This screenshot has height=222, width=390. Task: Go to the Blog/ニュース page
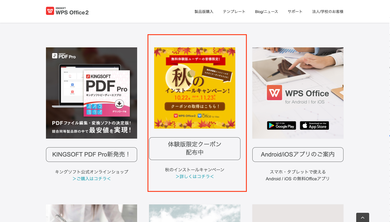(x=266, y=12)
